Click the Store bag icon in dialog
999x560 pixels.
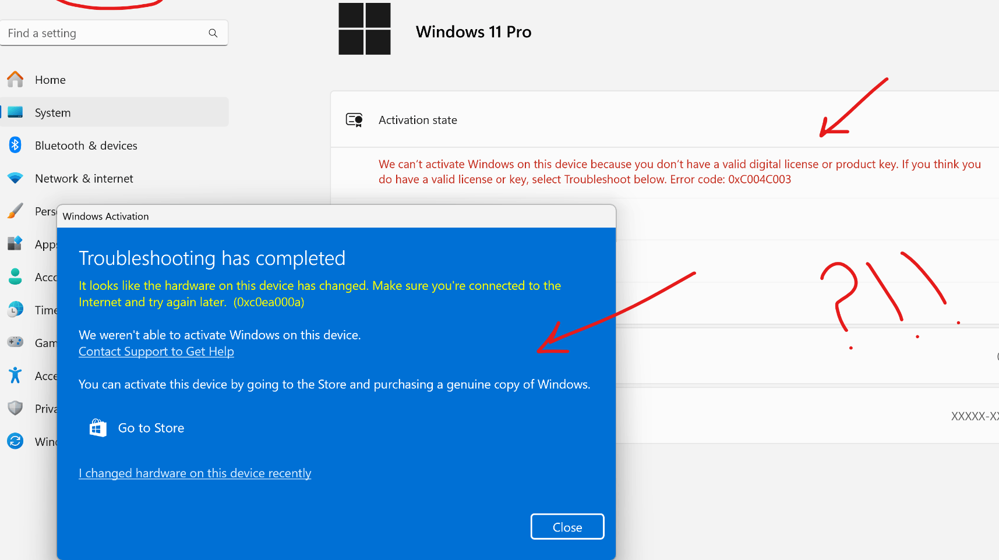pyautogui.click(x=98, y=428)
